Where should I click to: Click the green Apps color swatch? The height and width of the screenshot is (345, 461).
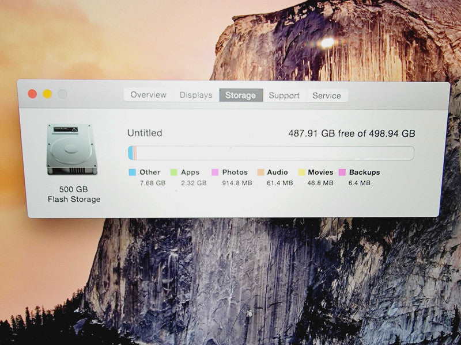[174, 172]
